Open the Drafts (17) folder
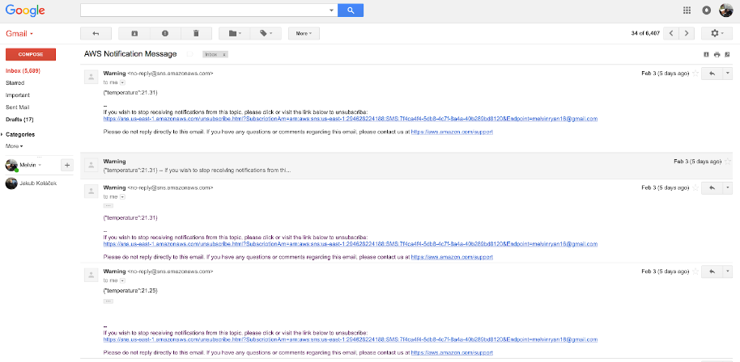 19,120
